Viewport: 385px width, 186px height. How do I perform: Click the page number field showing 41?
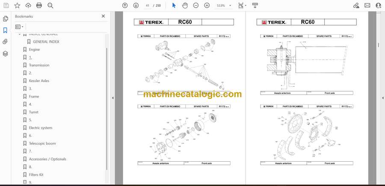click(x=147, y=6)
